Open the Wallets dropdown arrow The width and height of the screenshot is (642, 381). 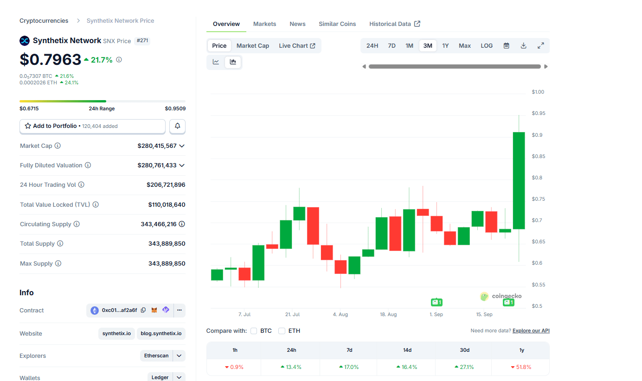point(179,377)
